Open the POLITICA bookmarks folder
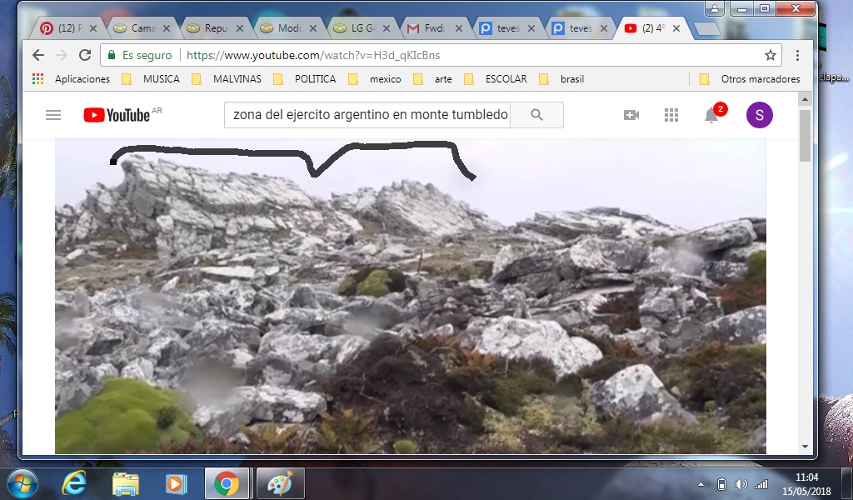This screenshot has width=853, height=500. tap(305, 79)
